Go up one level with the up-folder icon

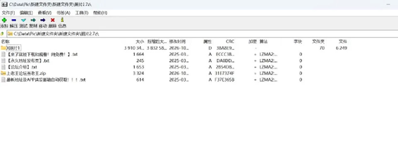click(2, 34)
